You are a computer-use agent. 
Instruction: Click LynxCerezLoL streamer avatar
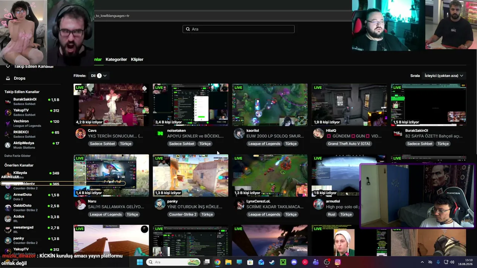pos(239,204)
